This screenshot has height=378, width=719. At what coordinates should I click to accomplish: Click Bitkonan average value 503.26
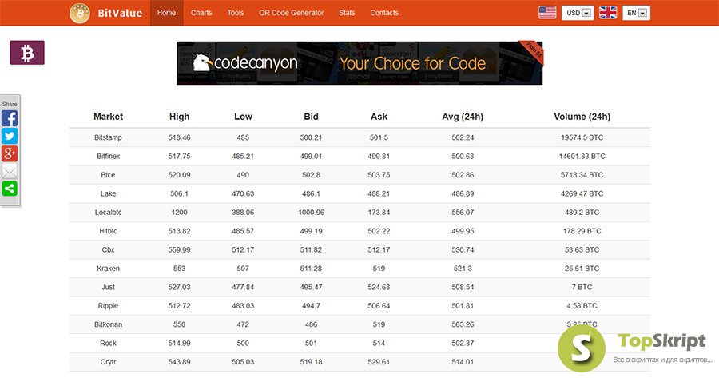click(x=463, y=324)
